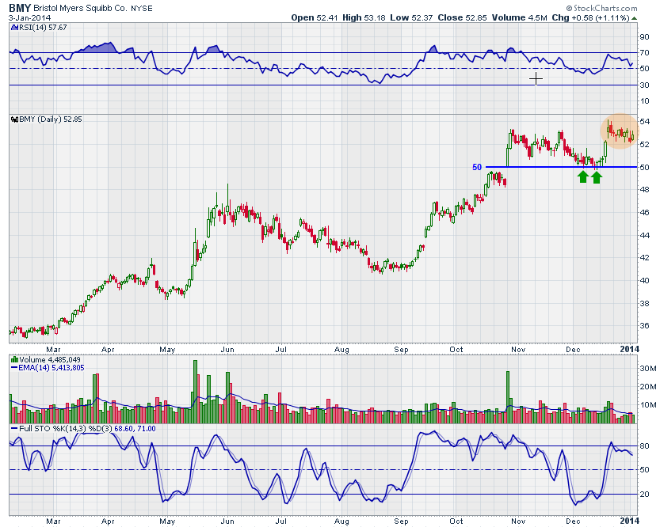Click the 3-Jan-2014 date label
Image resolution: width=660 pixels, height=527 pixels.
point(29,17)
